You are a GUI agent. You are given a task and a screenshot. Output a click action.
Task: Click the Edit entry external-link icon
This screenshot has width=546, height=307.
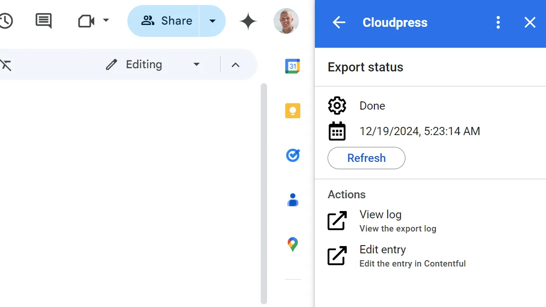337,256
